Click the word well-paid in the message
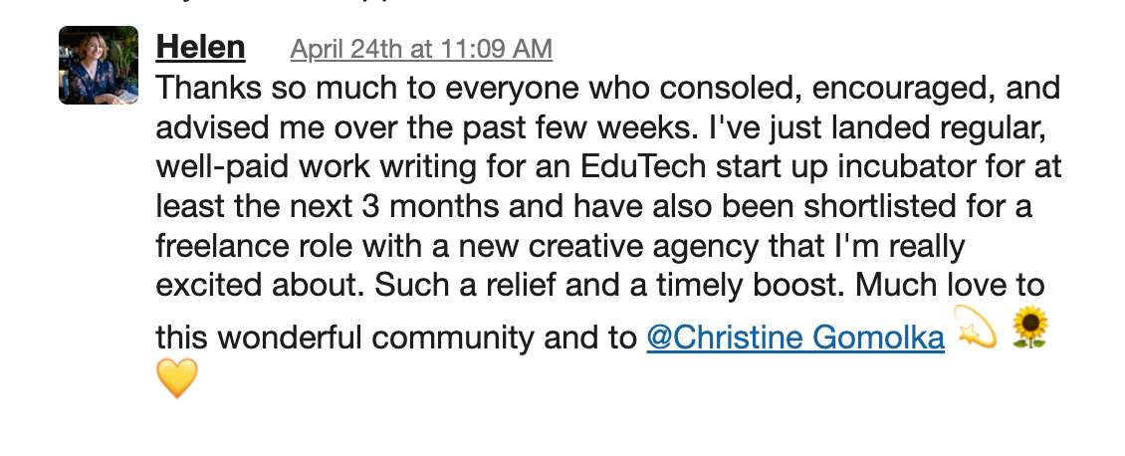 (x=223, y=169)
